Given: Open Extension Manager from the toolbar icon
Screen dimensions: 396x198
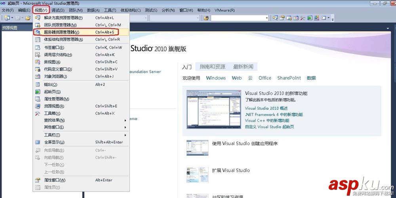Looking at the screenshot, I should click(x=316, y=18).
